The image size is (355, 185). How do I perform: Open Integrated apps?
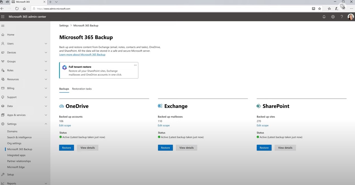pyautogui.click(x=16, y=155)
